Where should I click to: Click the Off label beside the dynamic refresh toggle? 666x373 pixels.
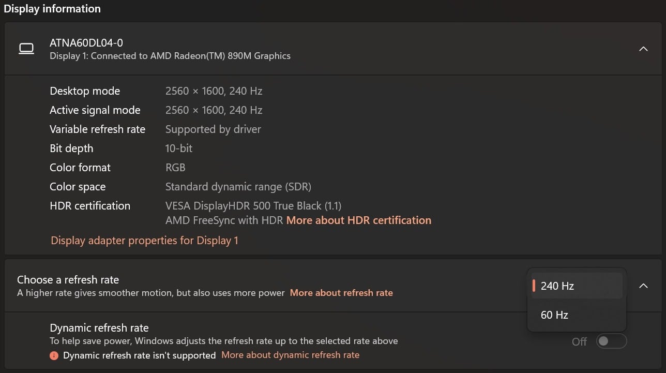click(580, 341)
